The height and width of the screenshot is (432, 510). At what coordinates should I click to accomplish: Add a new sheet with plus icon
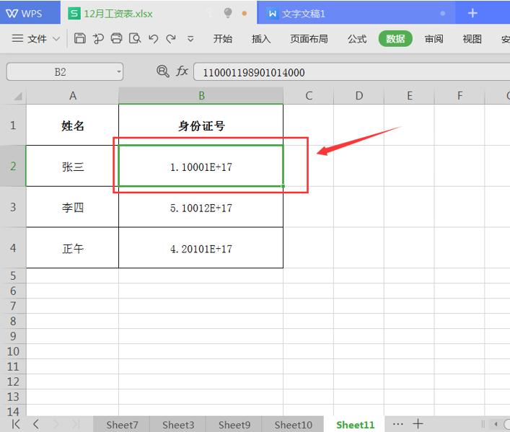pos(418,423)
